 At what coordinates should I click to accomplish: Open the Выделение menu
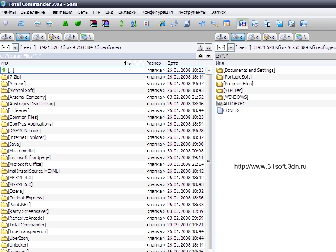(33, 12)
